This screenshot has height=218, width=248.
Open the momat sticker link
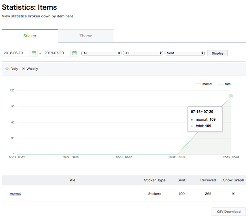[x=15, y=193]
